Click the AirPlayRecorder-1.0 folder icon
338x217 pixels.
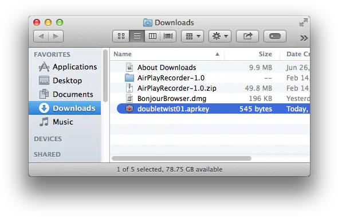129,77
